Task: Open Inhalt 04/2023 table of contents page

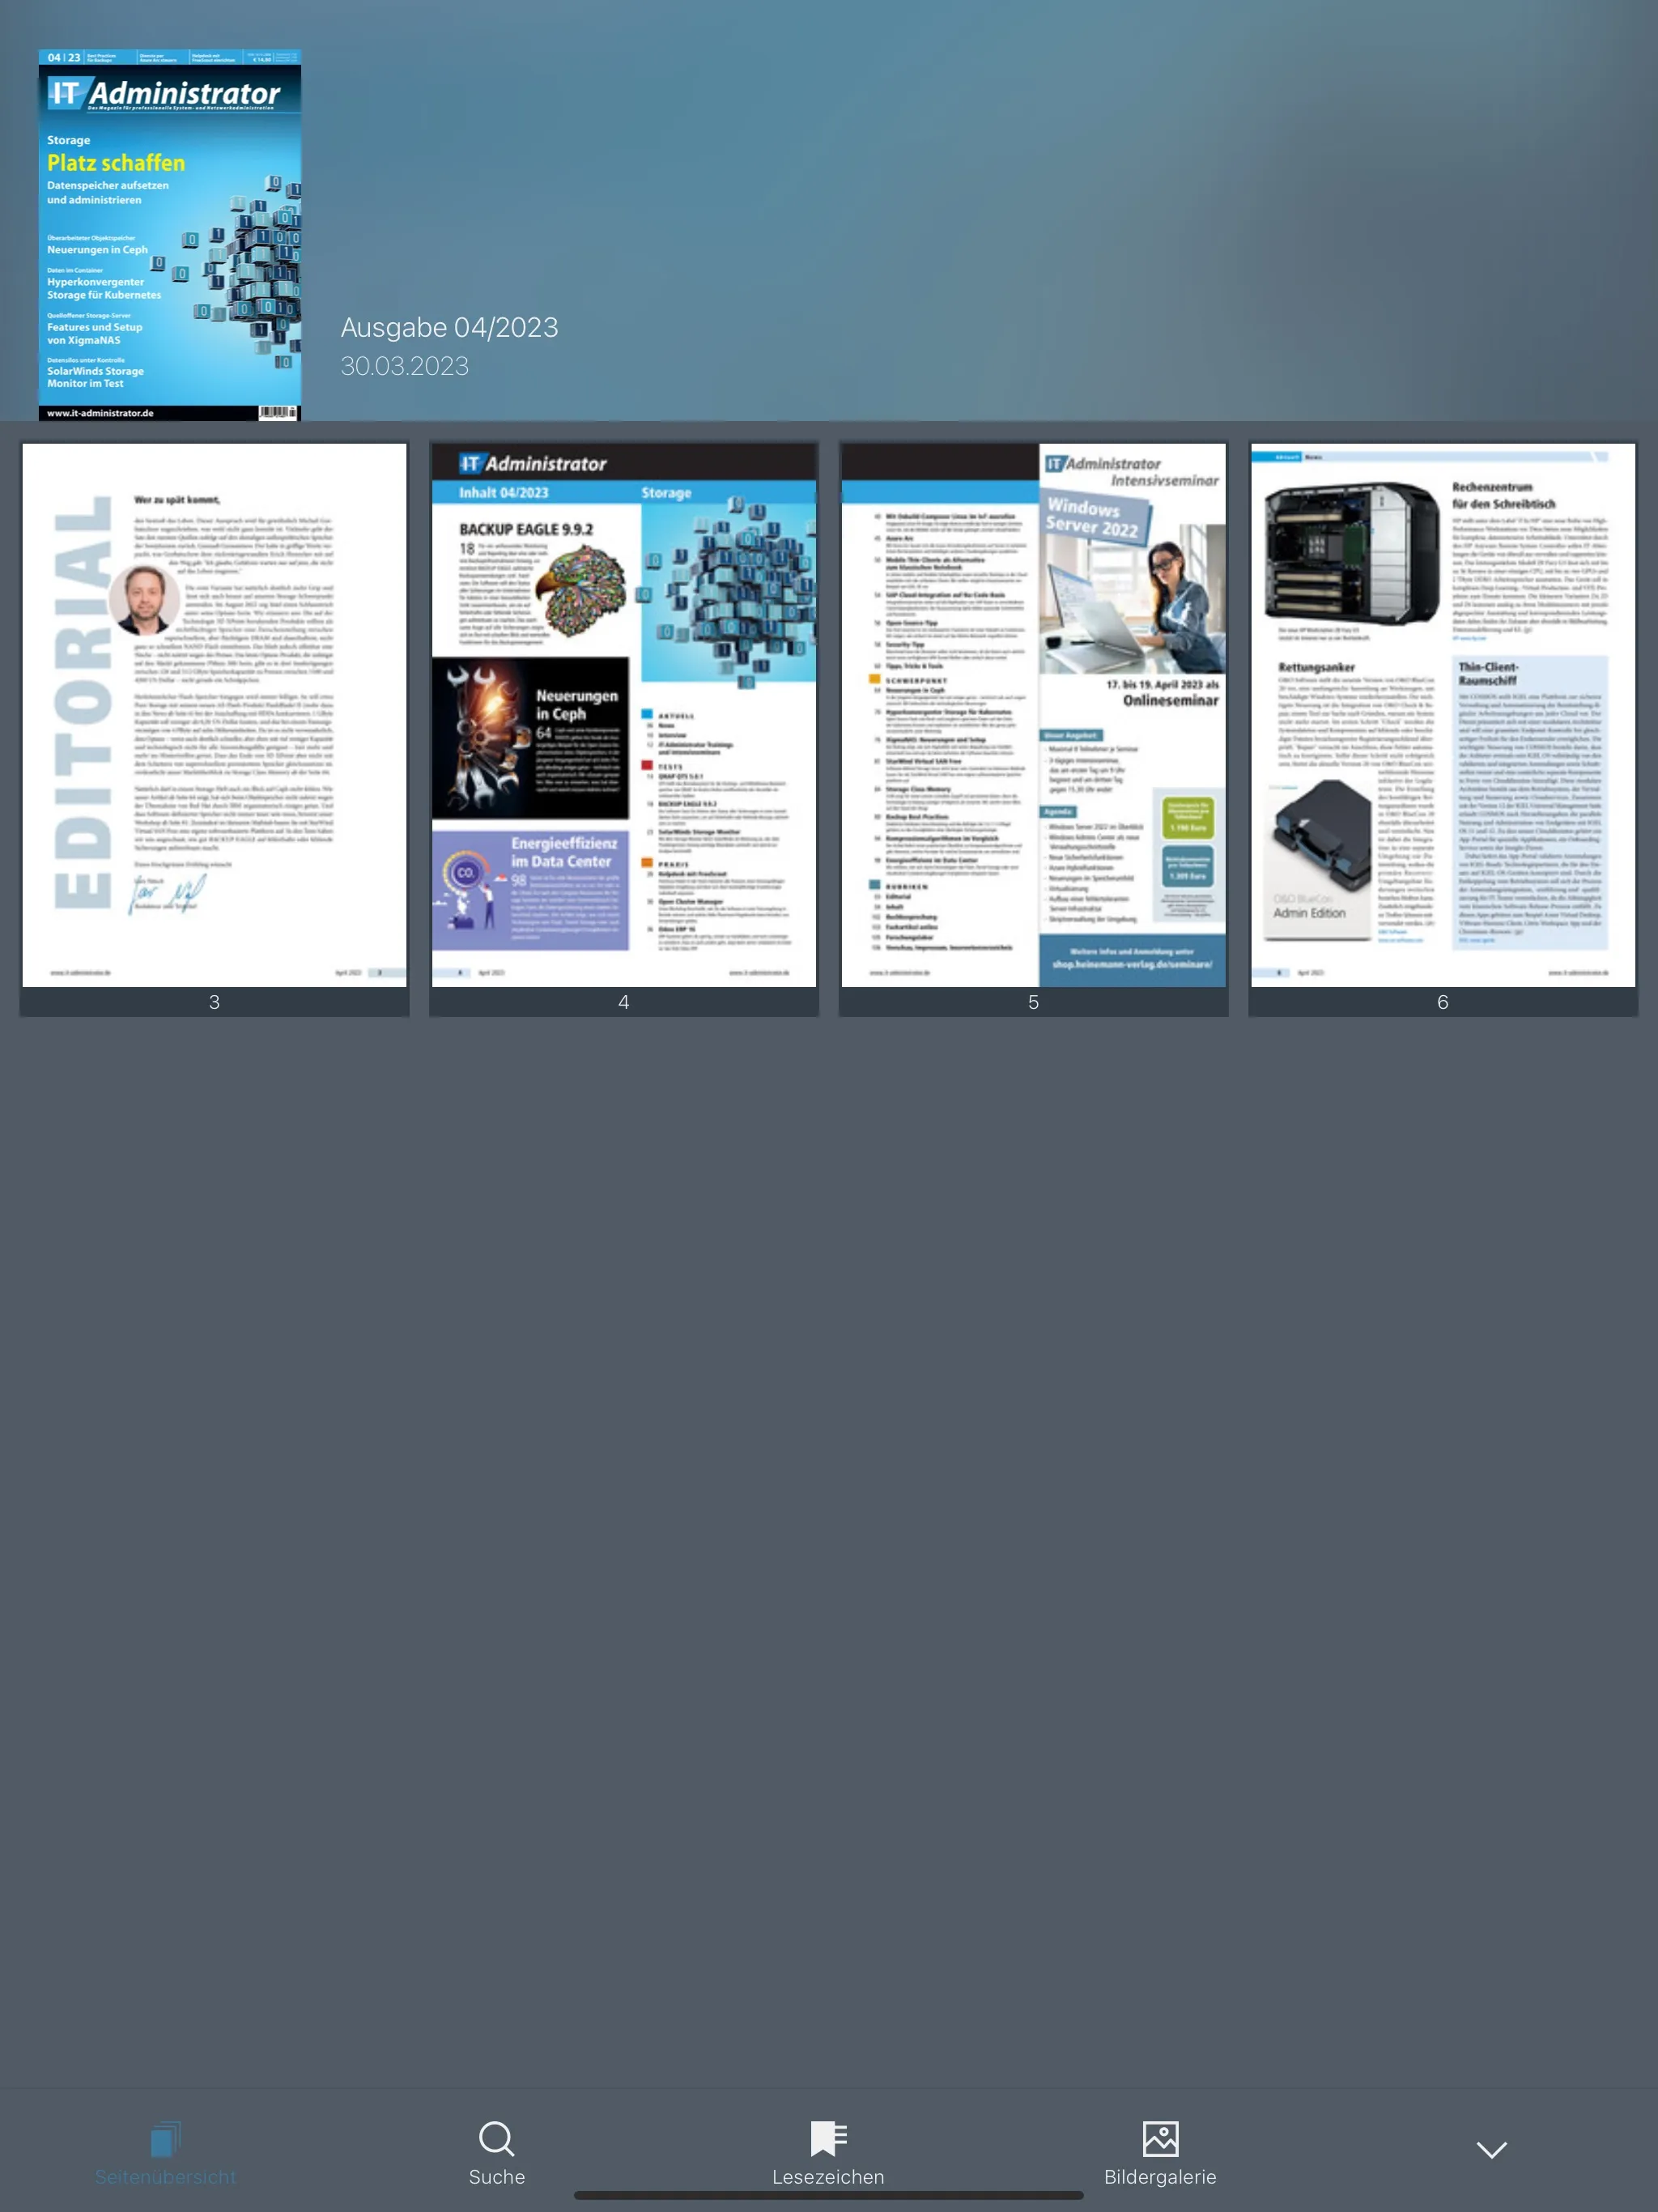Action: (x=623, y=714)
